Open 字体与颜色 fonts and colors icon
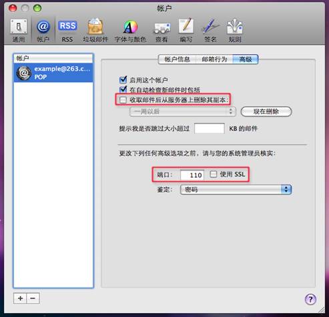 coord(130,30)
